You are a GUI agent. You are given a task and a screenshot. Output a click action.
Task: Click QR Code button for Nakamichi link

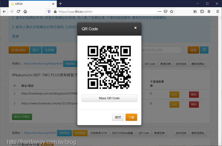coord(150,64)
